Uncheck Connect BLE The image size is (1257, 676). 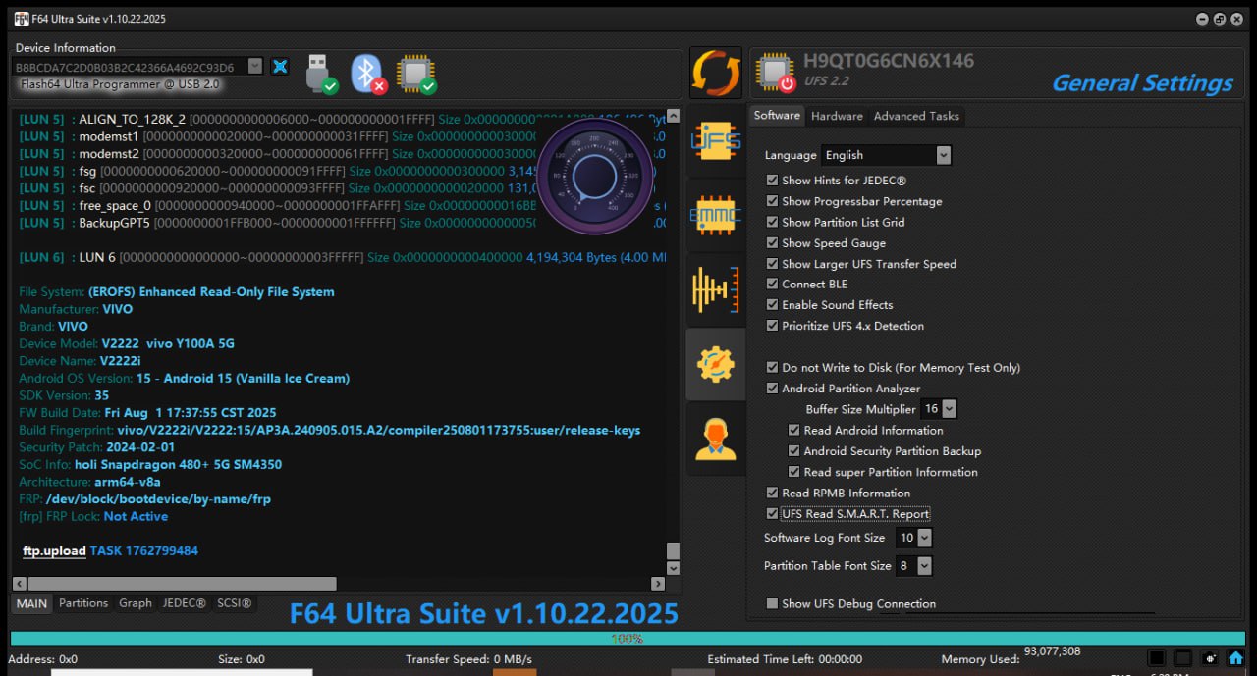pos(772,284)
